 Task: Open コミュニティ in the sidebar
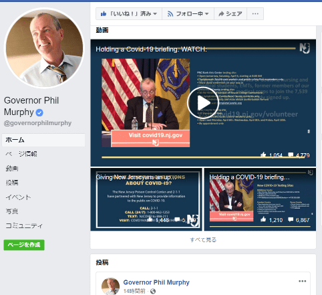click(x=24, y=225)
